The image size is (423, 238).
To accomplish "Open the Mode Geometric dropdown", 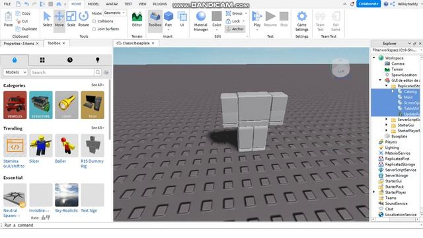I will 114,13.
